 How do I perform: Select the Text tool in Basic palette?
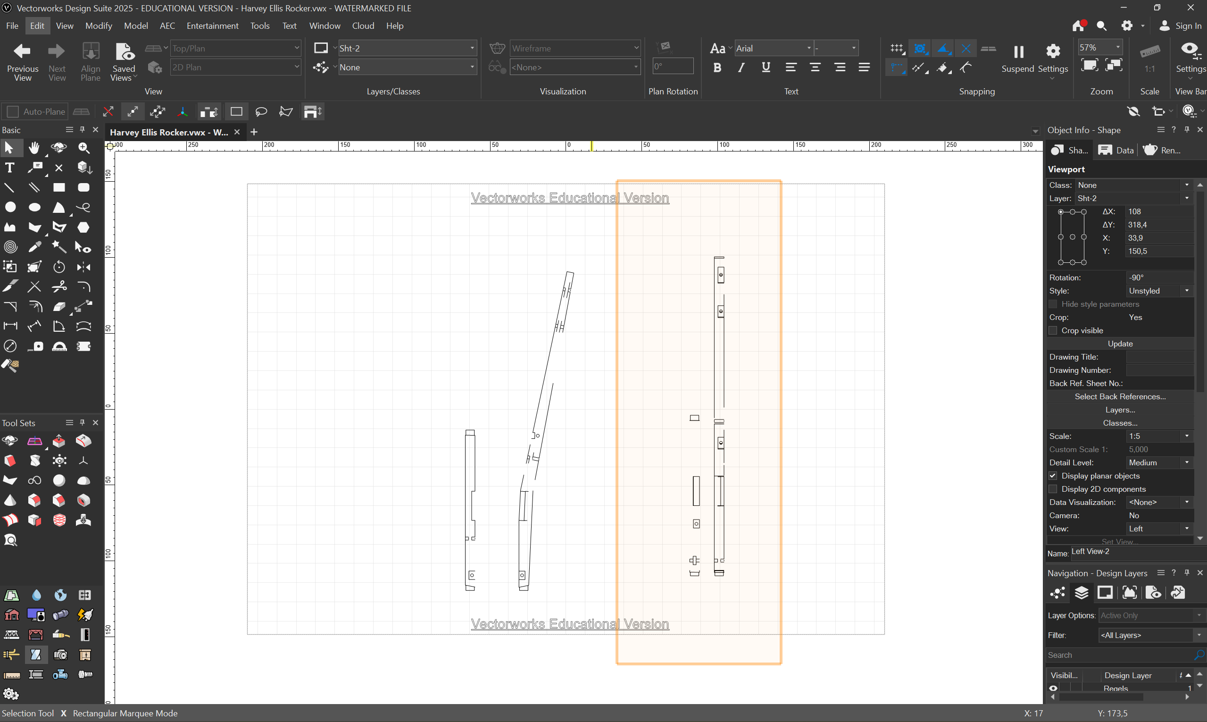click(10, 168)
